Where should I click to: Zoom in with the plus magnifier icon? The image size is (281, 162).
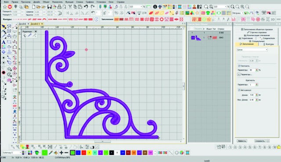click(x=232, y=7)
